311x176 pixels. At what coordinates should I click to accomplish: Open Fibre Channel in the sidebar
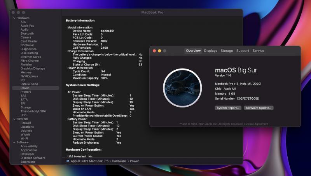(x=30, y=61)
